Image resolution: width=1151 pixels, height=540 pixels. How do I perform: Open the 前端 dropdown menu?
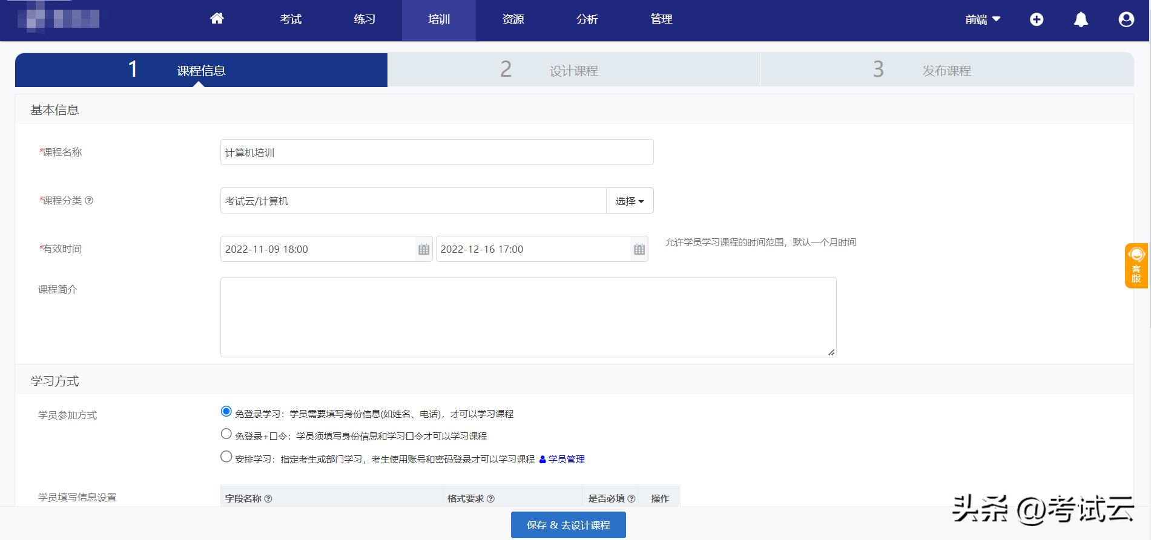click(983, 19)
